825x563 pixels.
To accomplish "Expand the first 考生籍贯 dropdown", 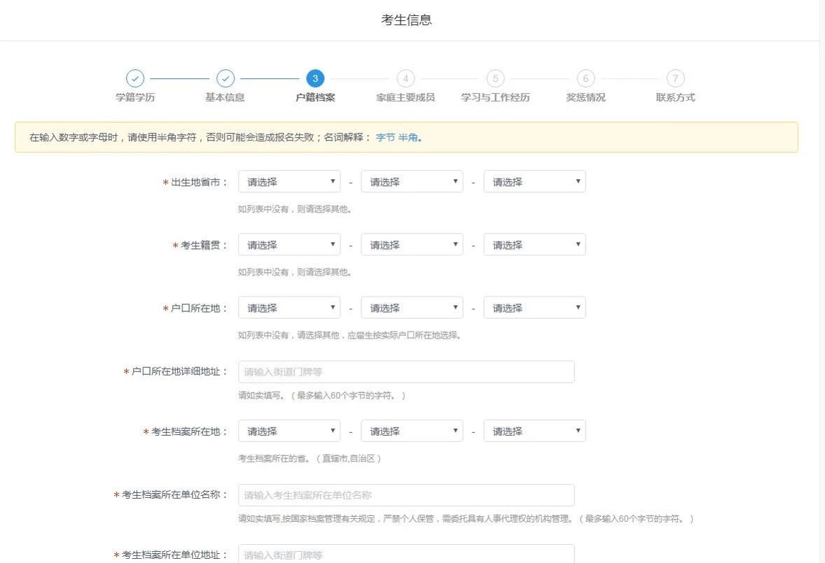I will coord(289,245).
